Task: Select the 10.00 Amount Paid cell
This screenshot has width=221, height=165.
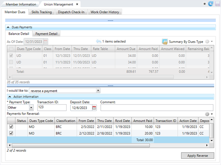Action: click(143, 127)
